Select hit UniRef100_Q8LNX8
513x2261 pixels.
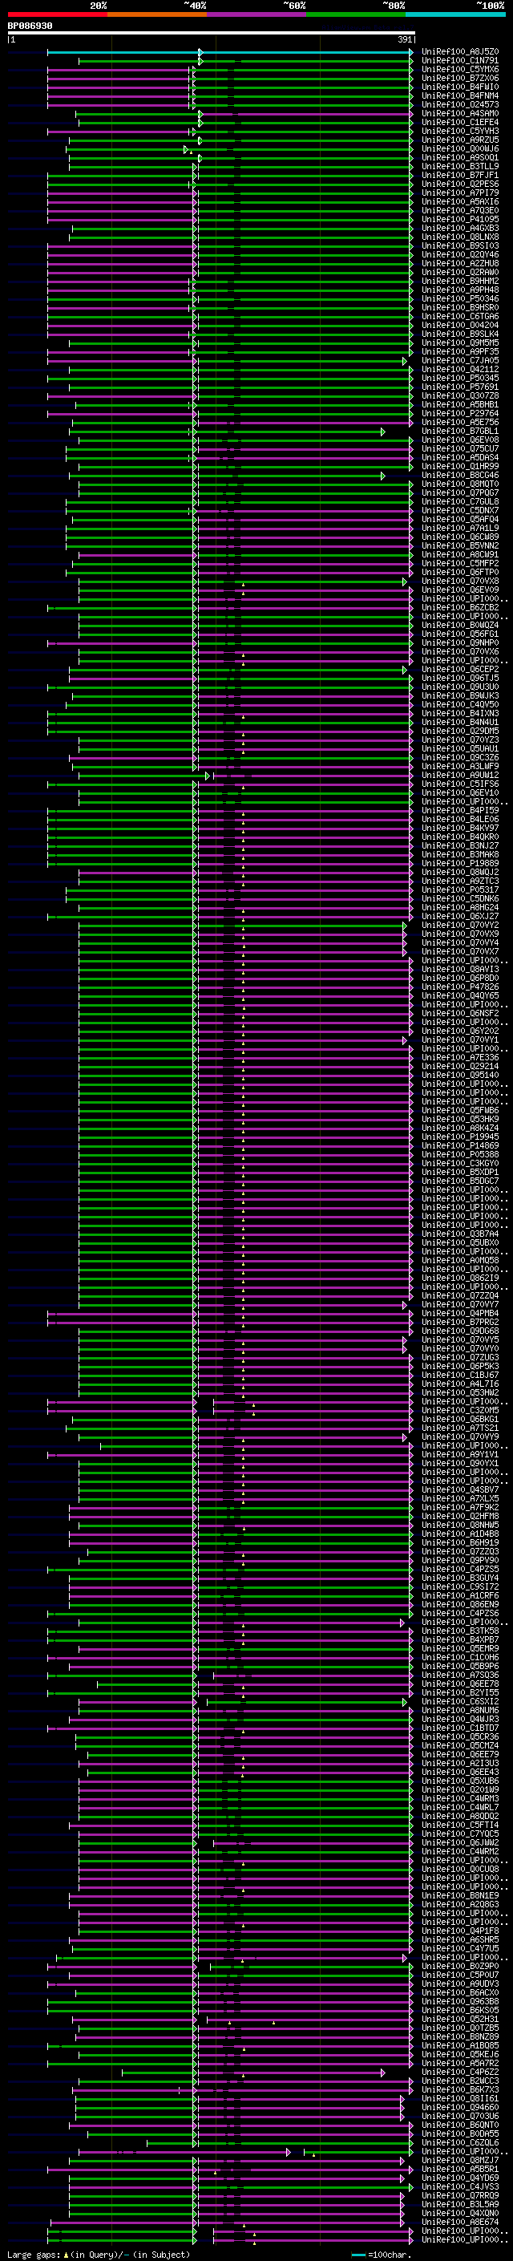tap(460, 237)
